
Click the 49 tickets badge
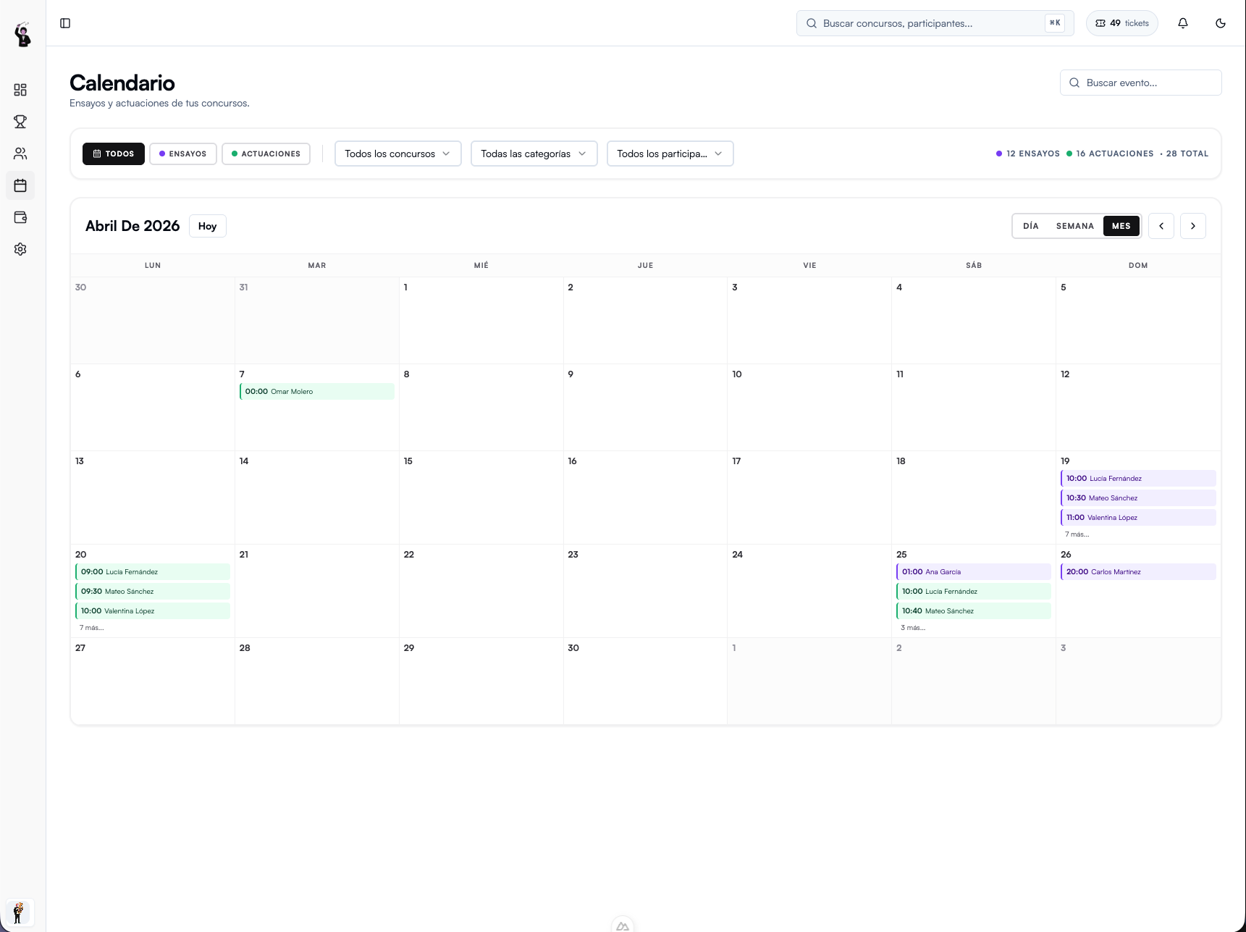pos(1122,23)
